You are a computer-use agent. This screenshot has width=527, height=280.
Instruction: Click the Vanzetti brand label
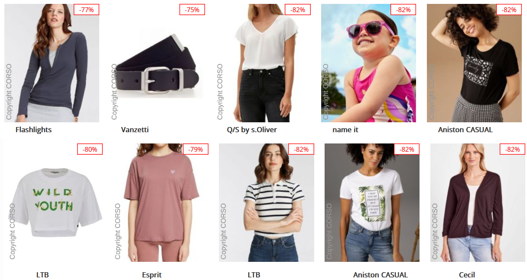[135, 130]
